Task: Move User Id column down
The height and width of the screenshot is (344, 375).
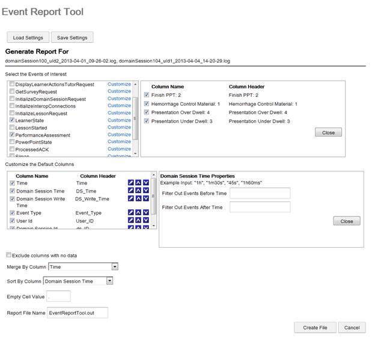Action: pos(146,220)
